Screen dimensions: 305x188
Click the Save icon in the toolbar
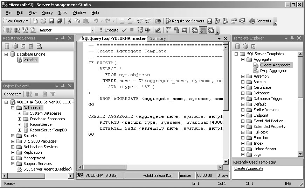(51, 21)
